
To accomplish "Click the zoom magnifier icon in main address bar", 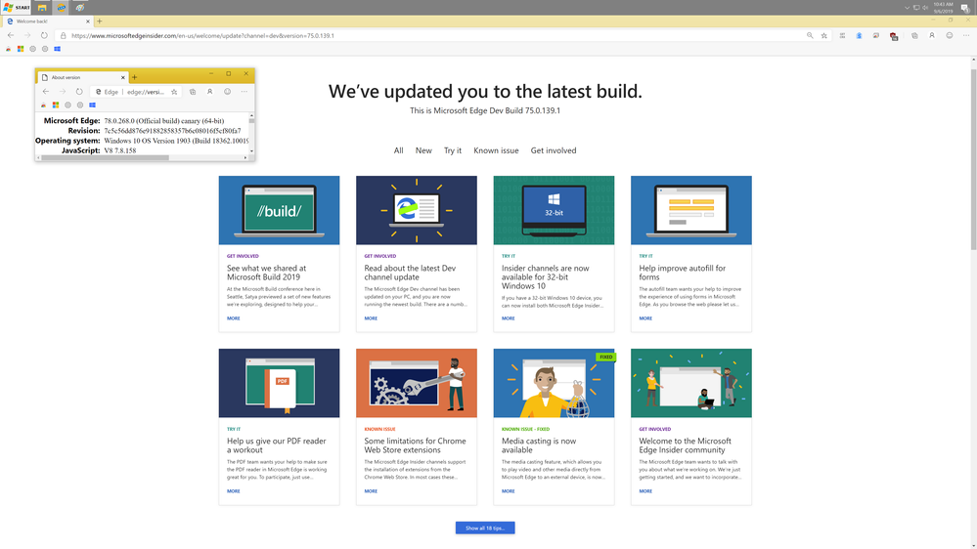I will (x=810, y=35).
